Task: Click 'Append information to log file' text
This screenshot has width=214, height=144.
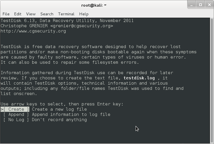Action: [x=71, y=114]
